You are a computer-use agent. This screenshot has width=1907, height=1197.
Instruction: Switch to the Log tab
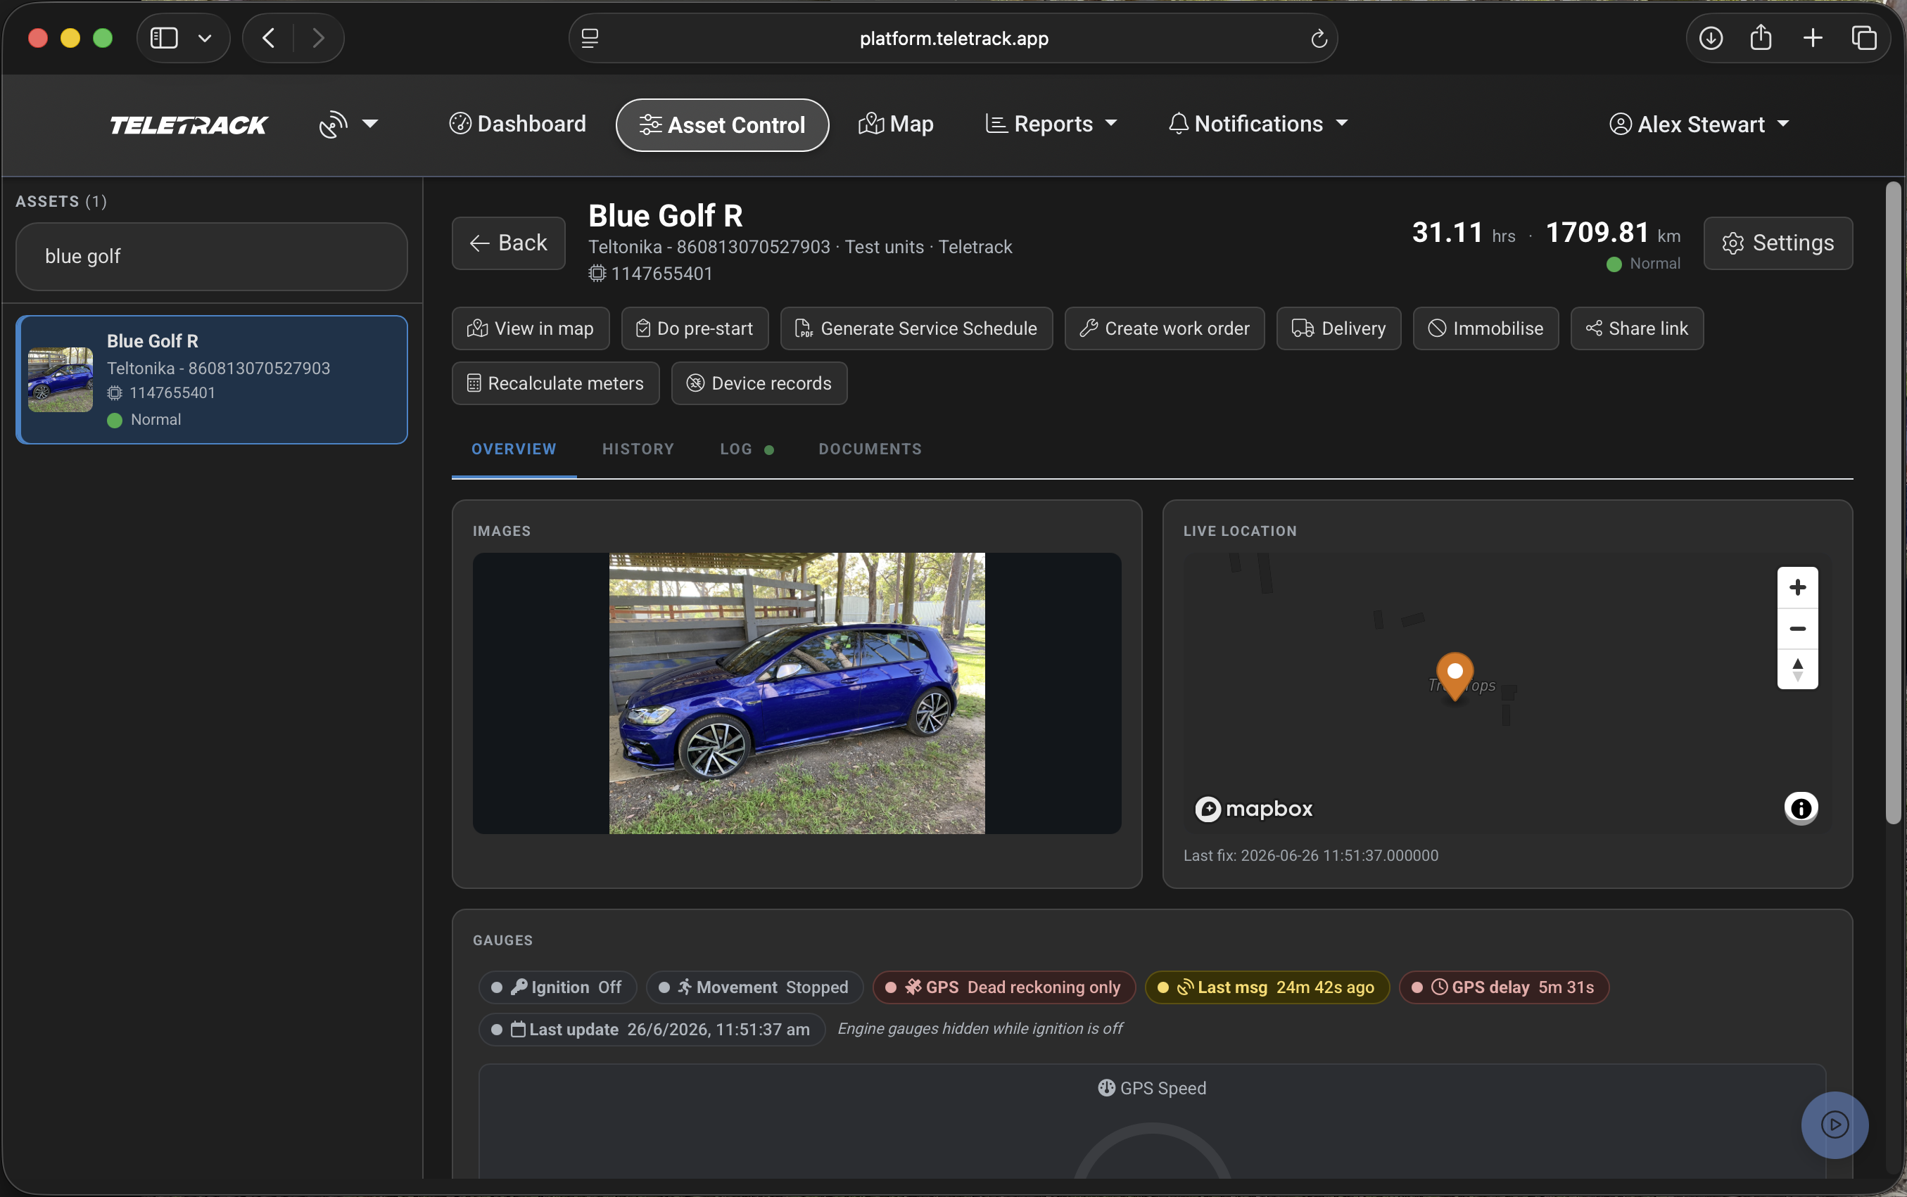pyautogui.click(x=746, y=449)
